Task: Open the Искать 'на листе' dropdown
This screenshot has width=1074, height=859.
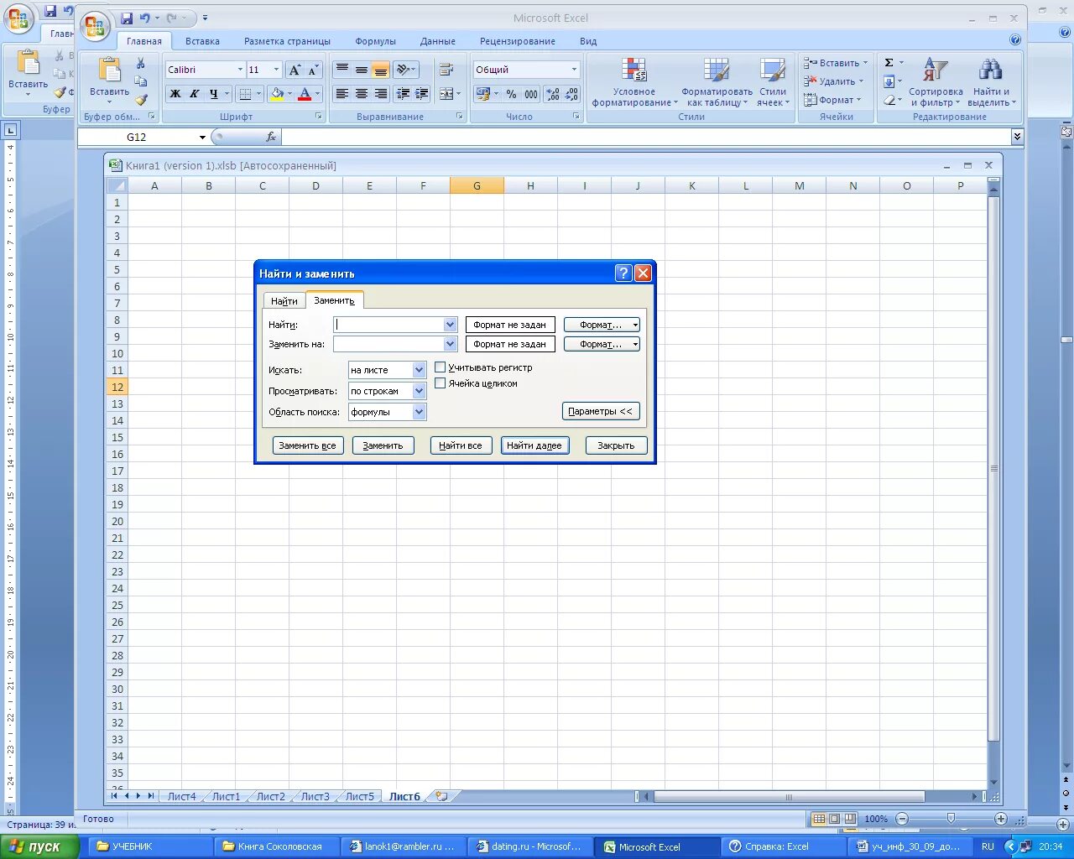Action: coord(420,370)
